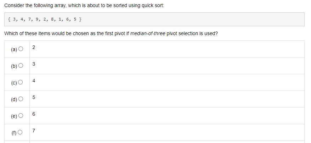Click the (f) option label

pyautogui.click(x=14, y=133)
